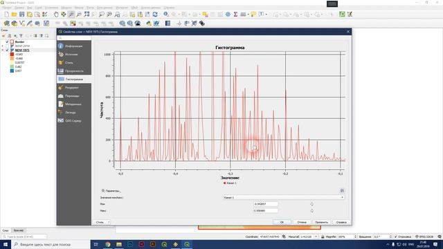Confirm the dialog with the OK button
The image size is (443, 249).
tap(282, 222)
